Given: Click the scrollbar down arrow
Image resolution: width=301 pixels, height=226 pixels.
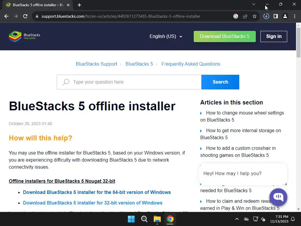Looking at the screenshot, I should coord(298,209).
